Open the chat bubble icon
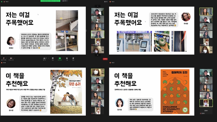217x122 pixels. (53, 58)
